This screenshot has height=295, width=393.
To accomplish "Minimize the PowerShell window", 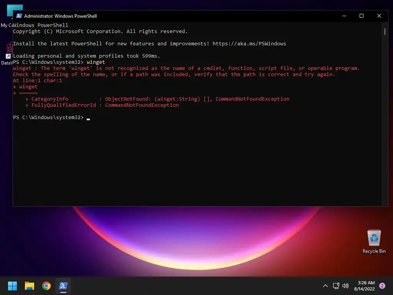I will coord(344,16).
